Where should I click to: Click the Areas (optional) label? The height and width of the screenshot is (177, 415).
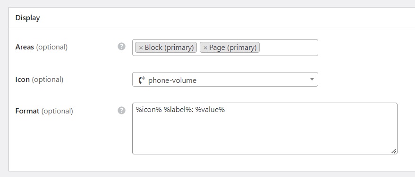click(x=42, y=47)
